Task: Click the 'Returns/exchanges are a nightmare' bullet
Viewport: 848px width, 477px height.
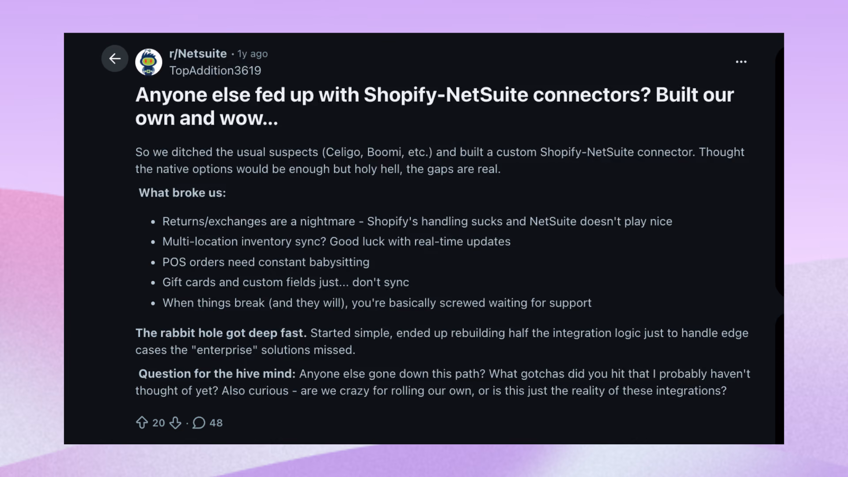Action: click(417, 221)
